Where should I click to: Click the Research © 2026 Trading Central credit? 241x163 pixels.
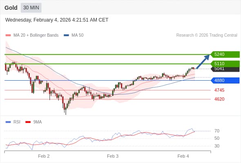tap(207, 35)
